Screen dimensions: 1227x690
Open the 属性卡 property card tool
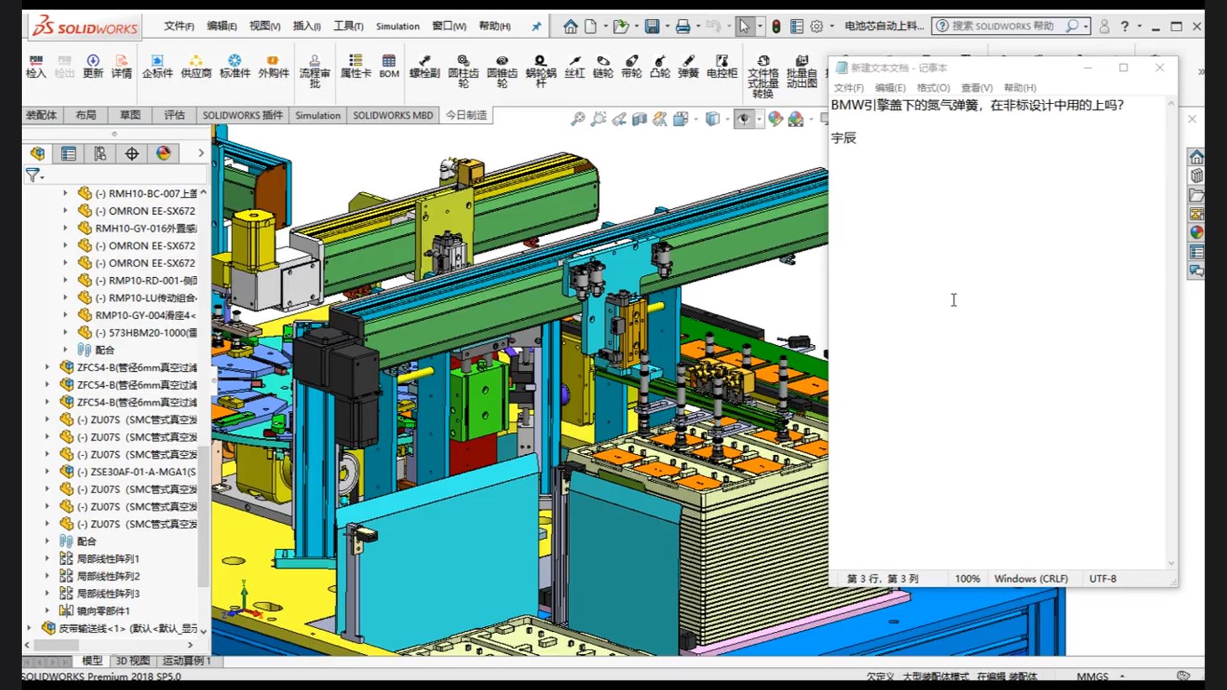point(355,66)
